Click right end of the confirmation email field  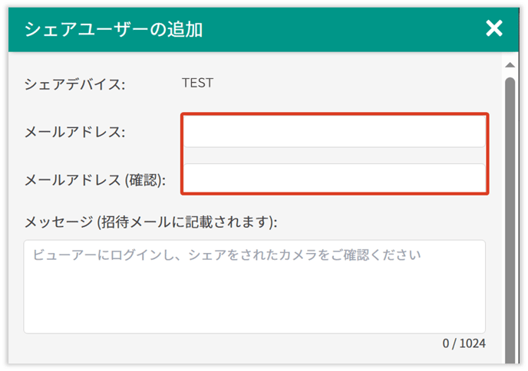coord(468,179)
